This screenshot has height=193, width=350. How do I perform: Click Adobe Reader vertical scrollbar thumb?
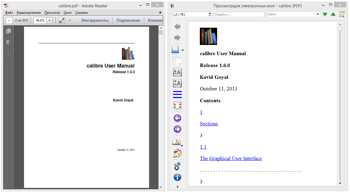(161, 33)
